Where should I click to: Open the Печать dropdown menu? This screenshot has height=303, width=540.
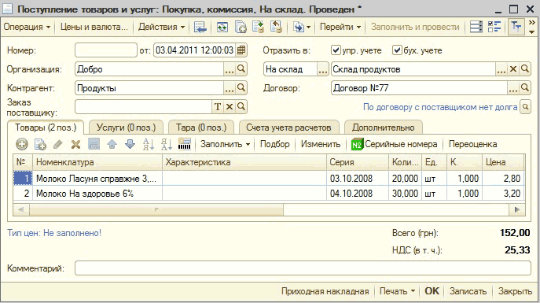click(x=397, y=291)
